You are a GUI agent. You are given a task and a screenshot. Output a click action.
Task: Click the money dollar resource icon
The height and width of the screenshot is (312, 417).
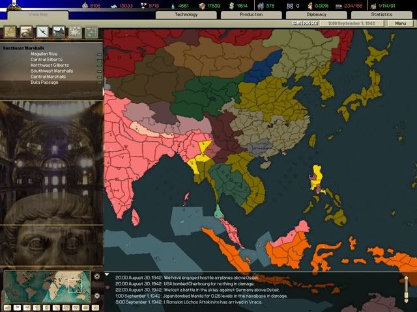pyautogui.click(x=232, y=5)
